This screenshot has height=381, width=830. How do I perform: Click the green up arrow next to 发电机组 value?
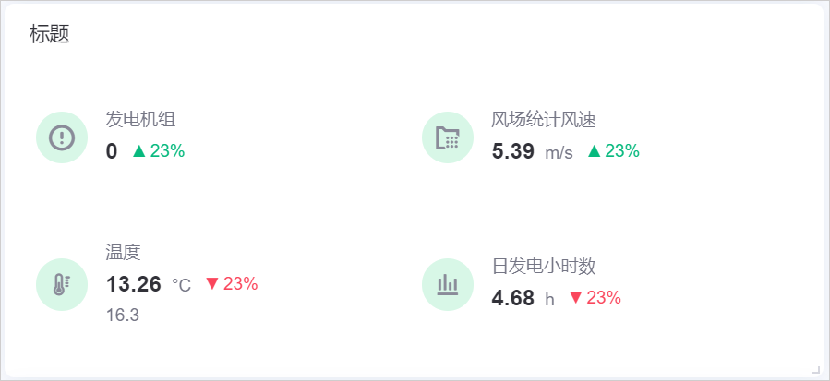pos(139,151)
